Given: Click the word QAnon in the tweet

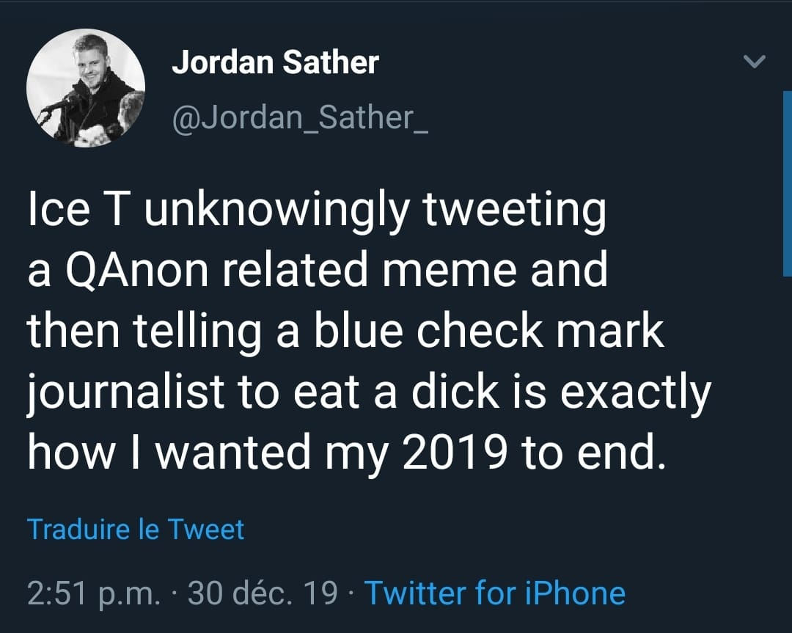Looking at the screenshot, I should [x=142, y=271].
